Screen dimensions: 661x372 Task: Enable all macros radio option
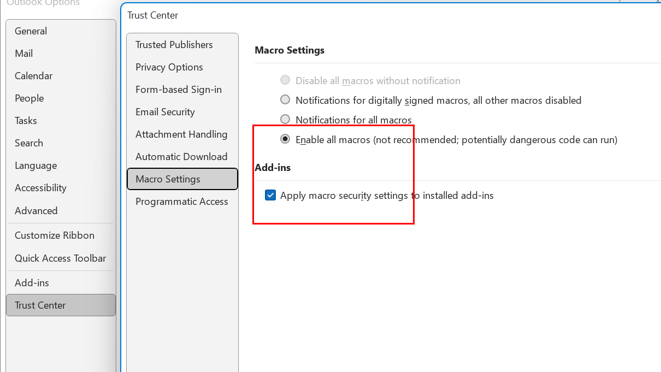pyautogui.click(x=285, y=139)
